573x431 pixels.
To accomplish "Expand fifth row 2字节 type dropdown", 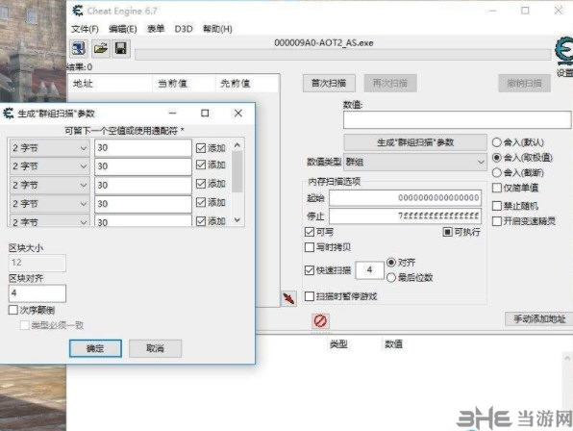I will click(49, 221).
